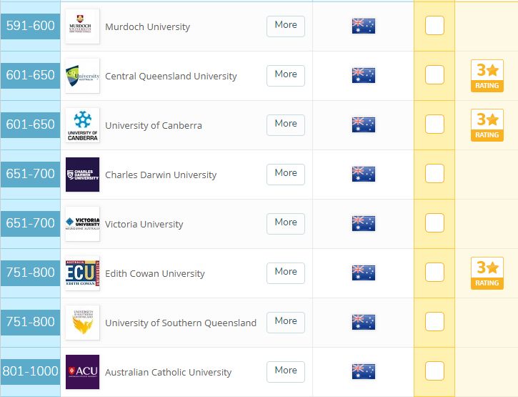Screen dimensions: 518x397
Task: Click the Victoria University logo
Action: (82, 224)
